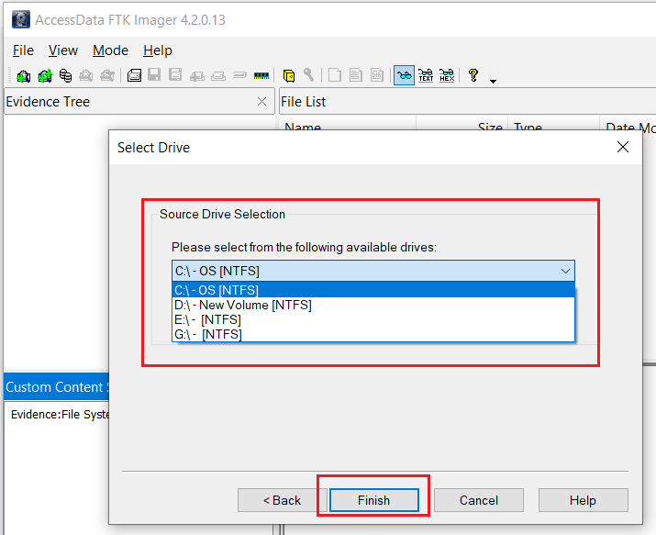
Task: Choose the E:\ - [NTFS] drive
Action: pyautogui.click(x=373, y=319)
